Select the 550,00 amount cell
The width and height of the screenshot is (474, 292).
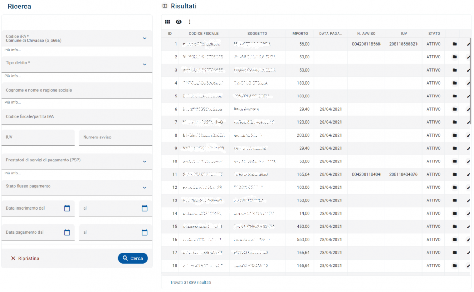coord(300,240)
